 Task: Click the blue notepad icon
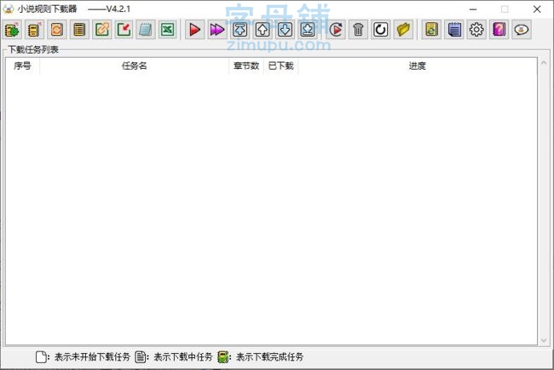coord(145,30)
